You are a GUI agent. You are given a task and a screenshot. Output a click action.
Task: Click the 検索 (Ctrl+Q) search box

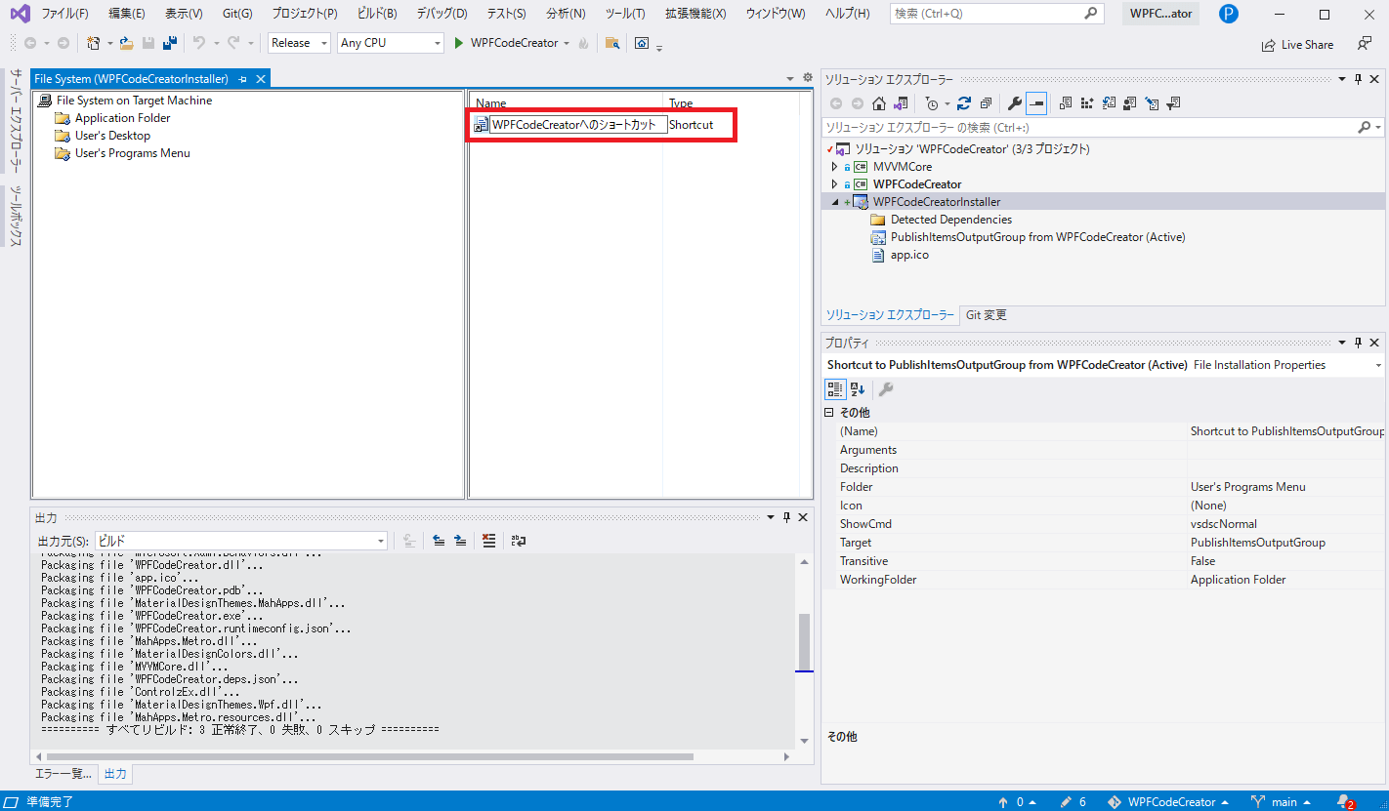(x=997, y=14)
